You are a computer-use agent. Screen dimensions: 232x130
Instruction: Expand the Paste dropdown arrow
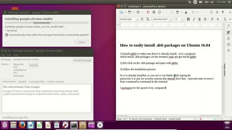point(182,12)
